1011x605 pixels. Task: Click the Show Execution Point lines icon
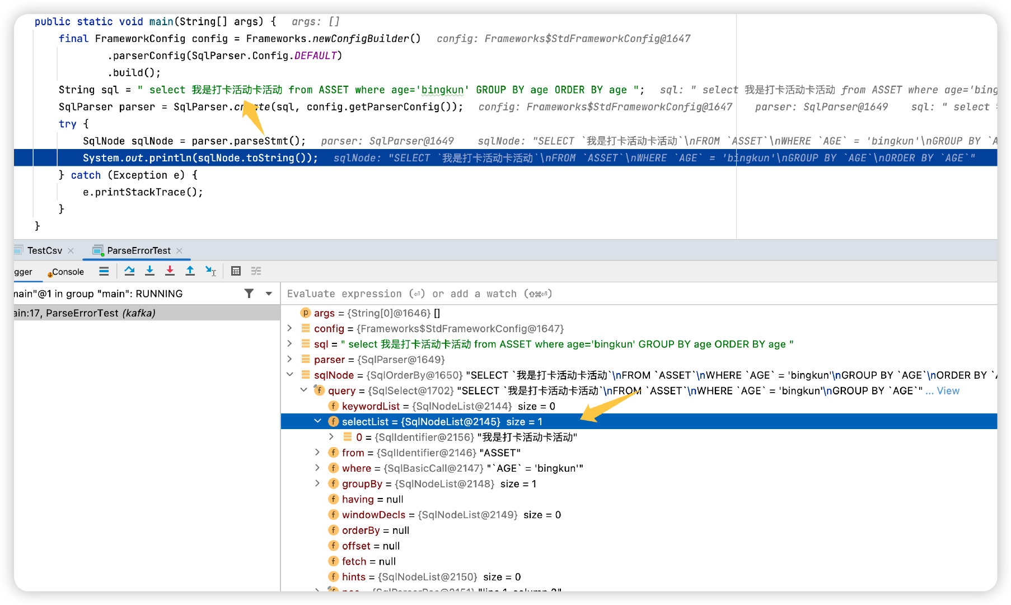pos(104,271)
